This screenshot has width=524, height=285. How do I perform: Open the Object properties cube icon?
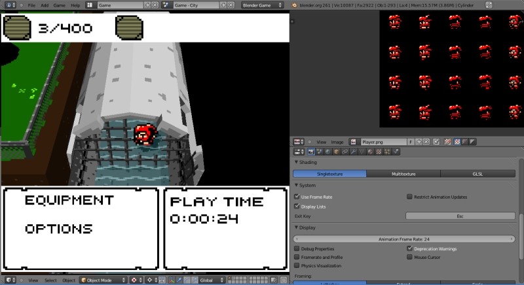(x=337, y=152)
